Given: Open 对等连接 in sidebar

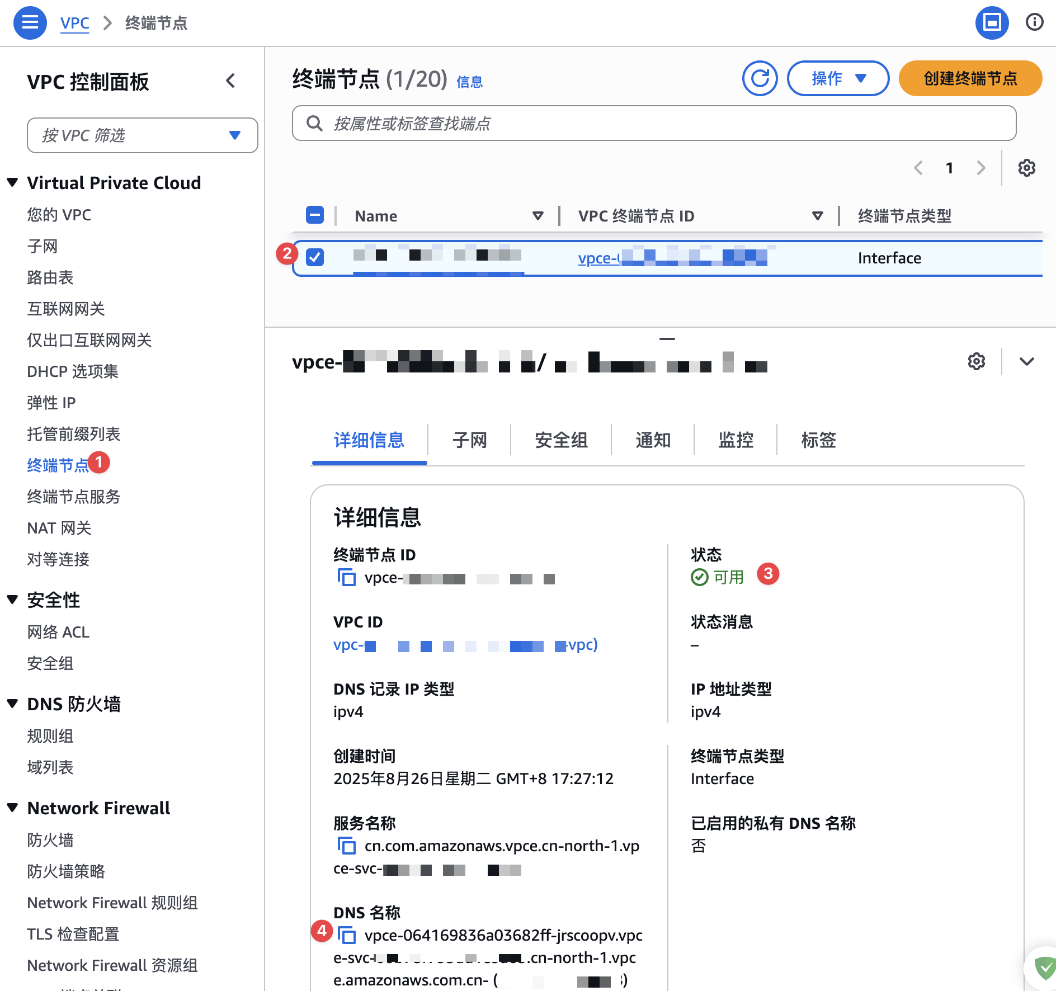Looking at the screenshot, I should tap(58, 559).
